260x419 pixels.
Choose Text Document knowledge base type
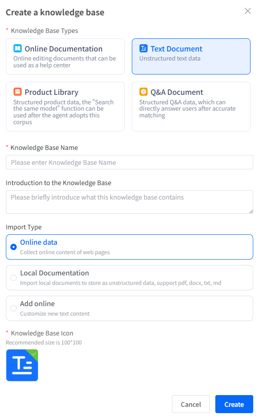tap(191, 56)
